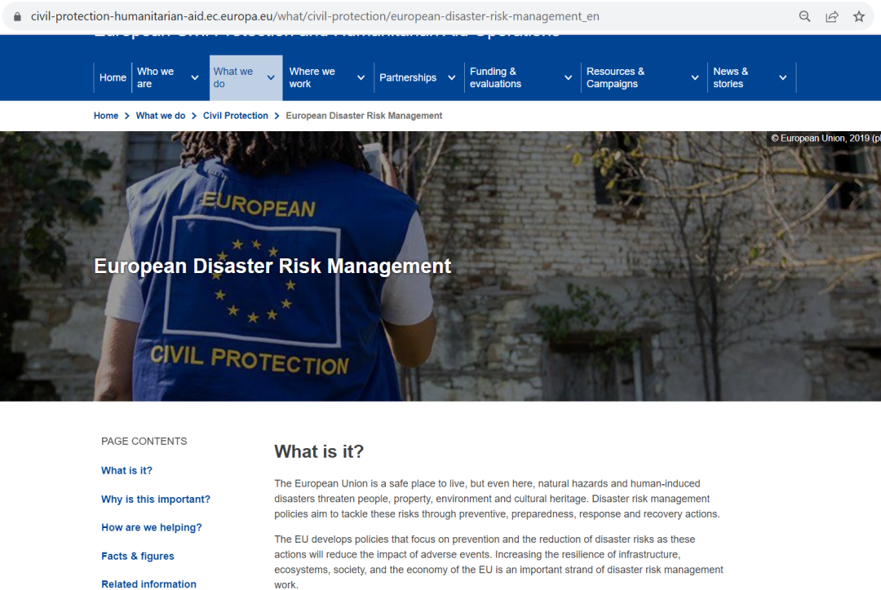
Task: Expand the What we do chevron
Action: click(x=271, y=77)
